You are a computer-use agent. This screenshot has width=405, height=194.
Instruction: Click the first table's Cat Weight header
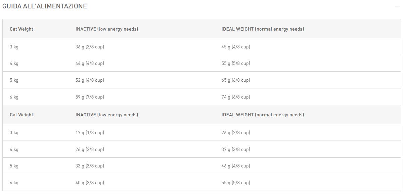click(21, 29)
